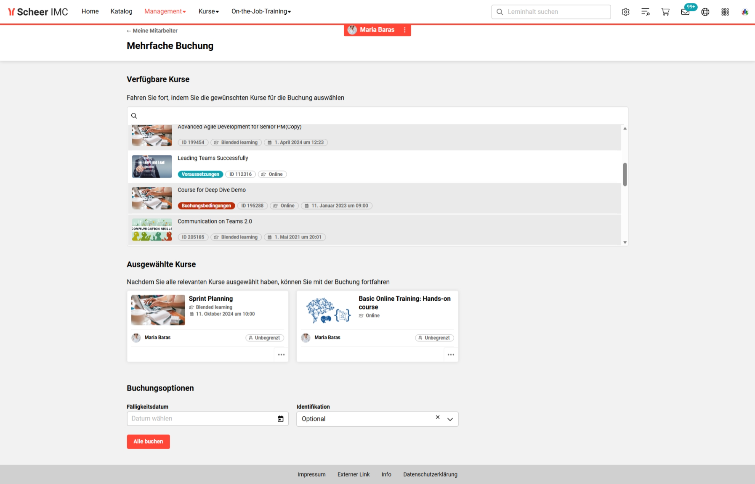Open the Info footer link
This screenshot has width=755, height=484.
(386, 474)
